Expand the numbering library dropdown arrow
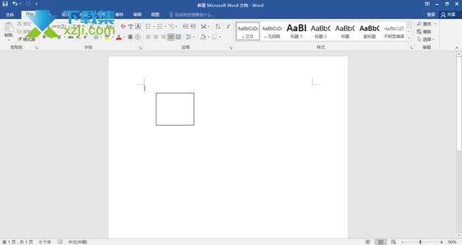Image resolution: width=462 pixels, height=245 pixels. coord(165,26)
